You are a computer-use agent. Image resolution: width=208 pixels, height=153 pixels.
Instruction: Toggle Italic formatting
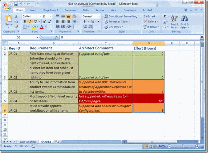pyautogui.click(x=30, y=22)
